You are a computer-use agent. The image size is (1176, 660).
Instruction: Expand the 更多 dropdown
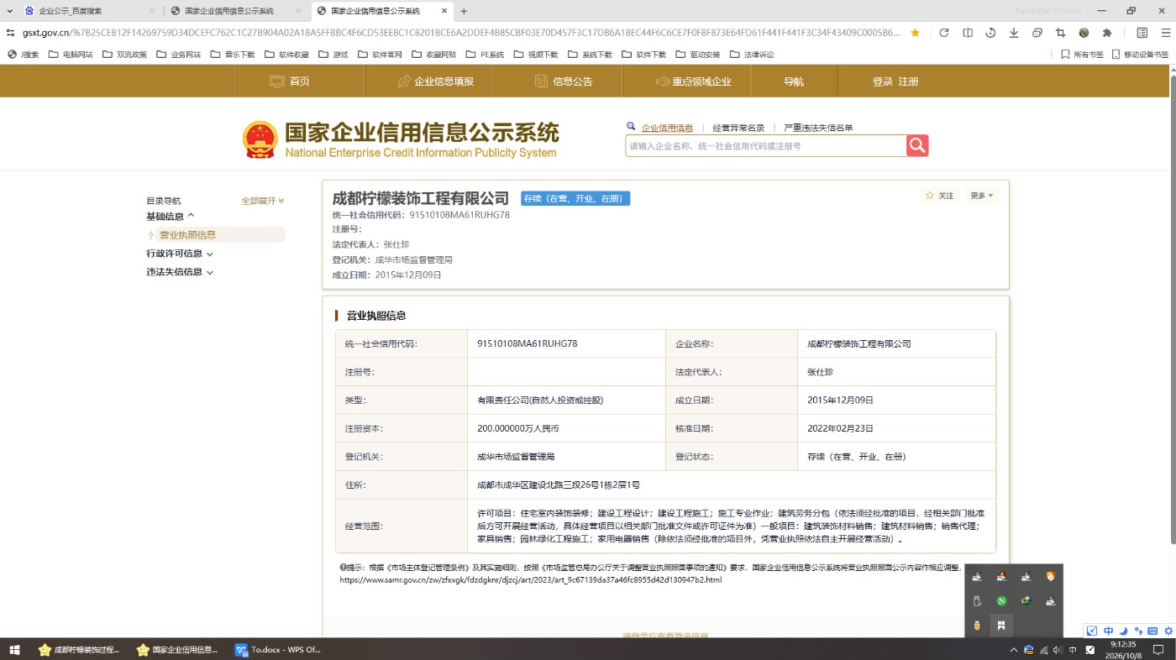coord(982,196)
